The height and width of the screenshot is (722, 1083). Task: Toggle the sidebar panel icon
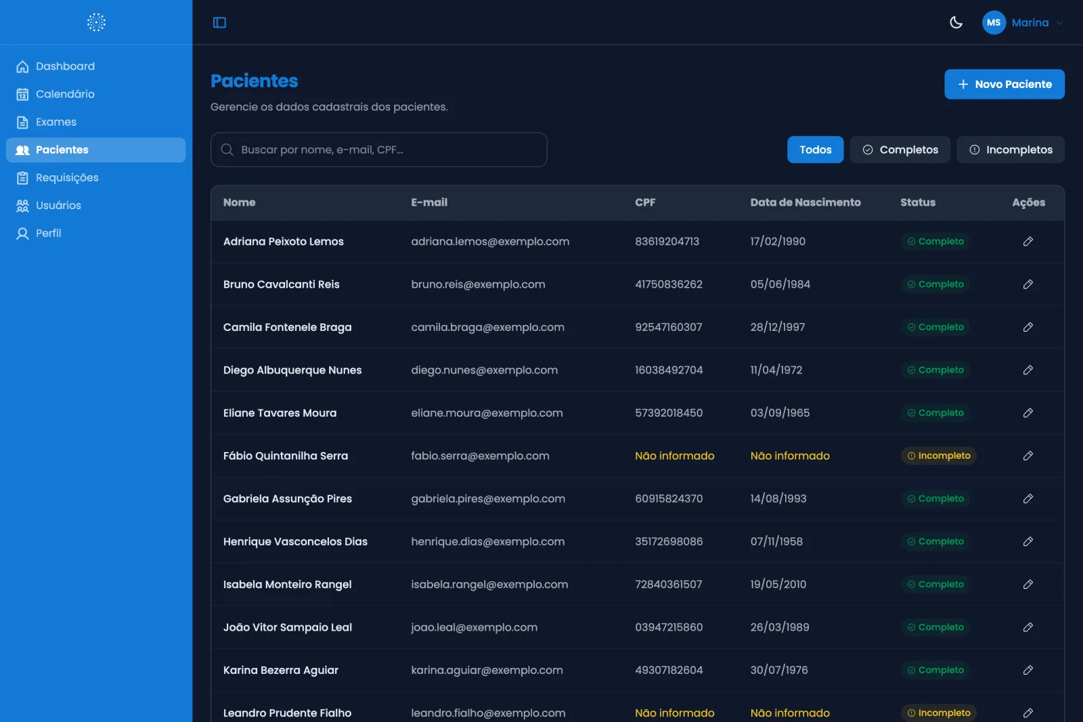219,22
